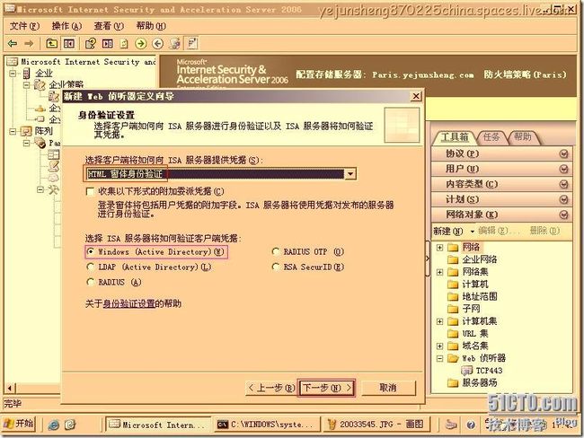
Task: Collapse the 阵列 tree node
Action: tap(13, 131)
